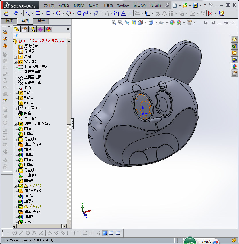Click the Zoom to Area icon
The image size is (239, 244).
121,23
